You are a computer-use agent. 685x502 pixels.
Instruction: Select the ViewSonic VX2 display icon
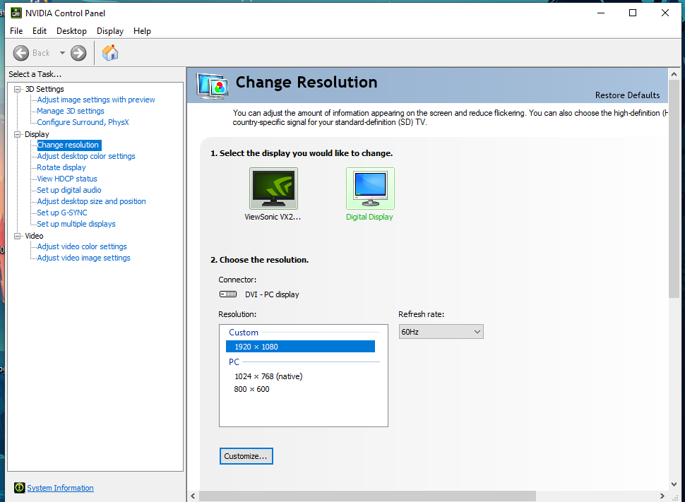(273, 189)
